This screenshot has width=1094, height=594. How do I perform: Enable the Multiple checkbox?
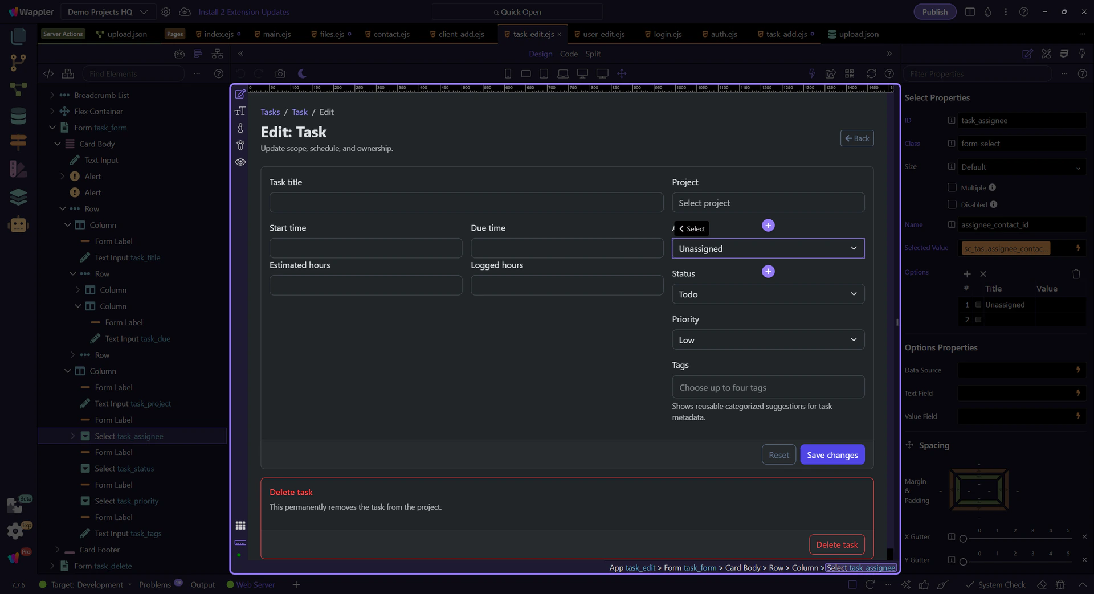coord(952,187)
